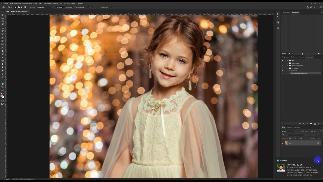Hide the Фон layer with the eye icon

click(x=283, y=143)
